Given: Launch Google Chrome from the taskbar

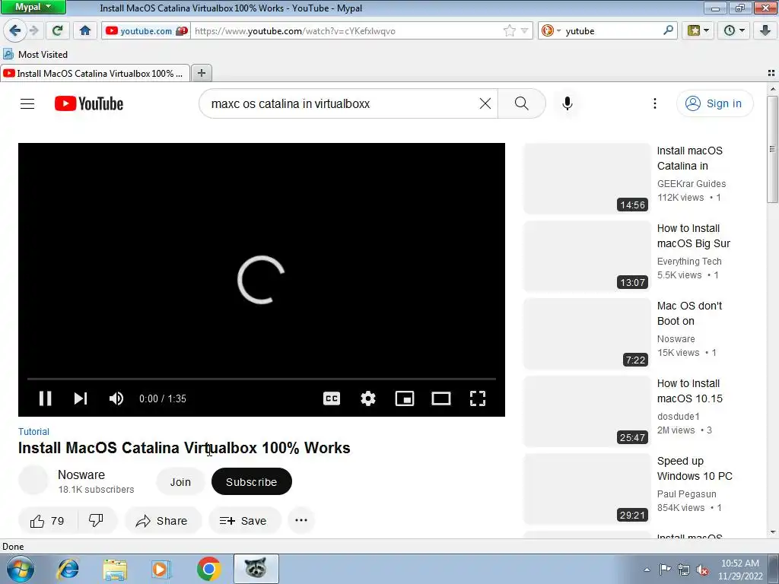Looking at the screenshot, I should [x=208, y=569].
